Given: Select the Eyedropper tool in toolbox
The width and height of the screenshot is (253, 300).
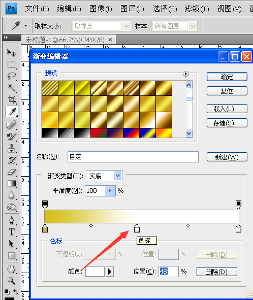Looking at the screenshot, I should coord(12,111).
